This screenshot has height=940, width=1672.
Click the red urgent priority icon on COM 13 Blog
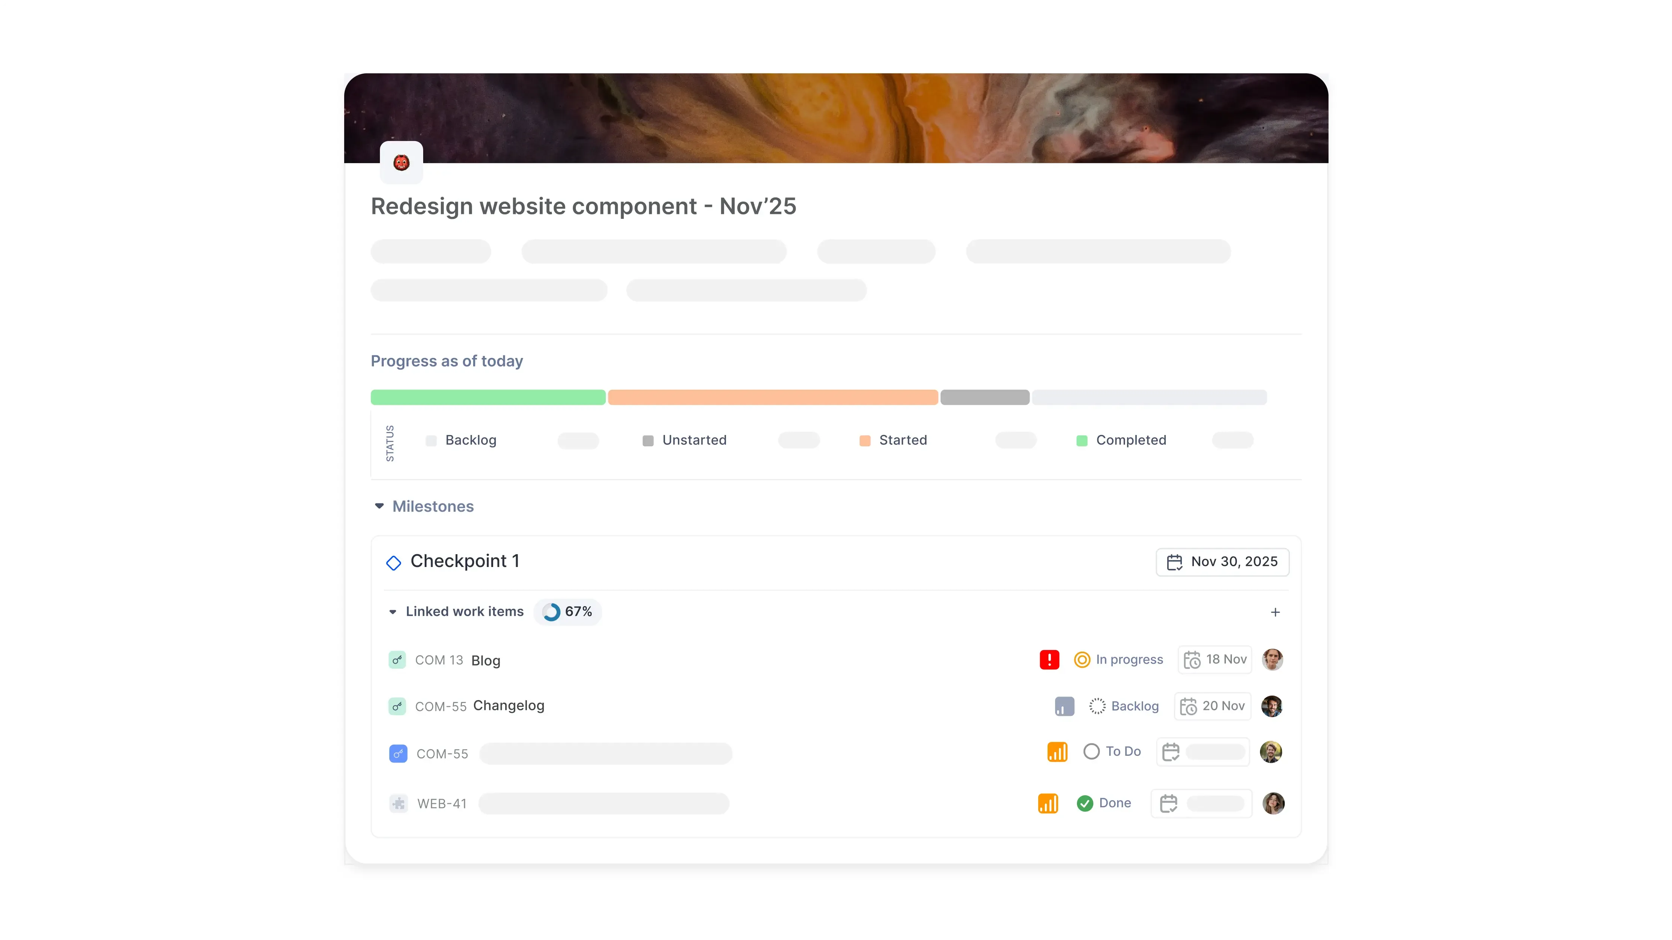point(1049,659)
